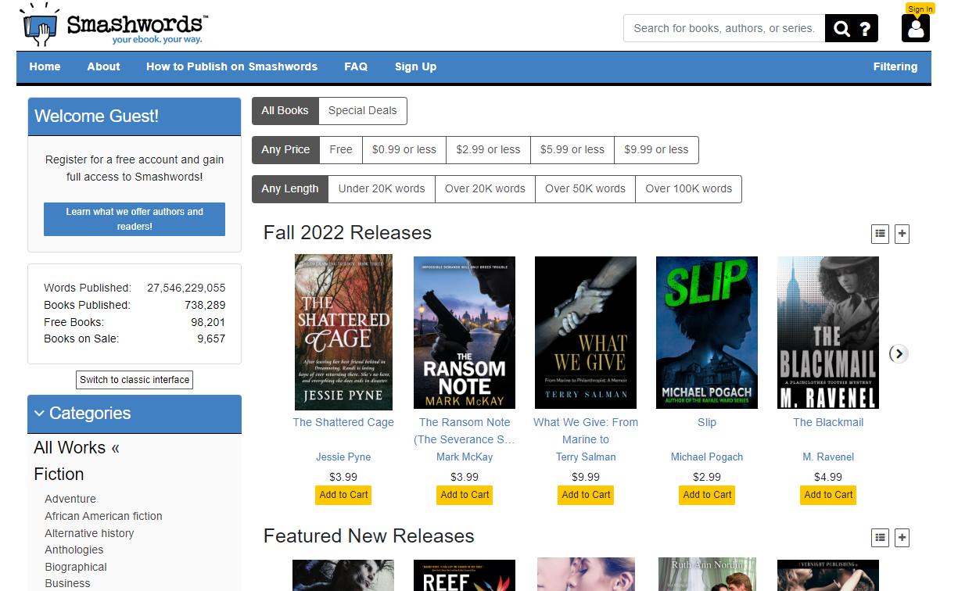Image resolution: width=958 pixels, height=591 pixels.
Task: View author Jessie Pyne
Action: click(x=343, y=457)
